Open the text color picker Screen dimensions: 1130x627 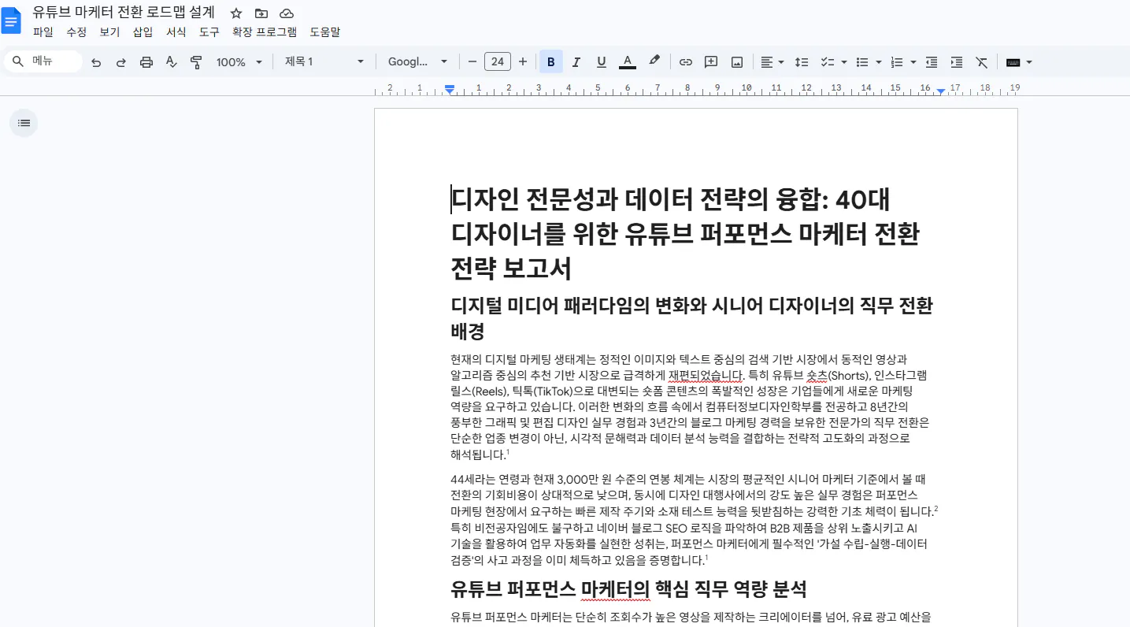pos(627,61)
